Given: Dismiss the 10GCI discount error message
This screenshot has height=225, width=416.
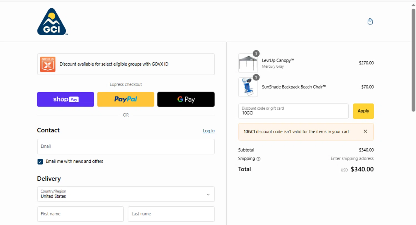Looking at the screenshot, I should (365, 132).
